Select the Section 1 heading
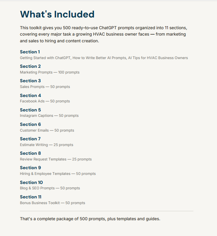217x236 pixels. (30, 52)
